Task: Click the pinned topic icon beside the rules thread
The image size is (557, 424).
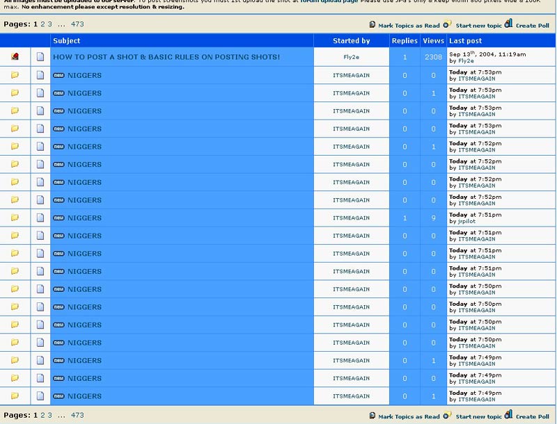Action: 15,57
